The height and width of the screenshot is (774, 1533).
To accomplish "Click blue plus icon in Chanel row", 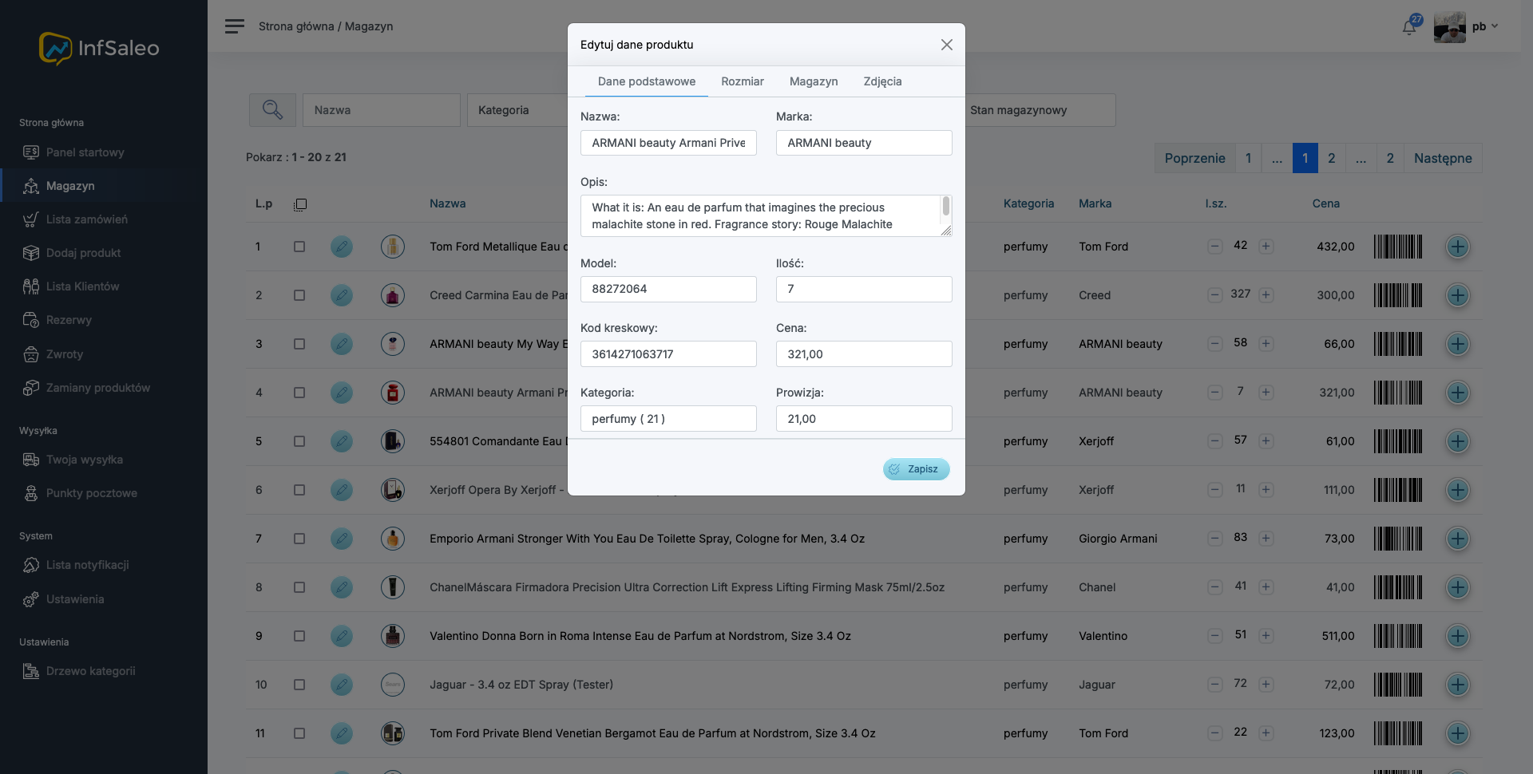I will 1458,587.
